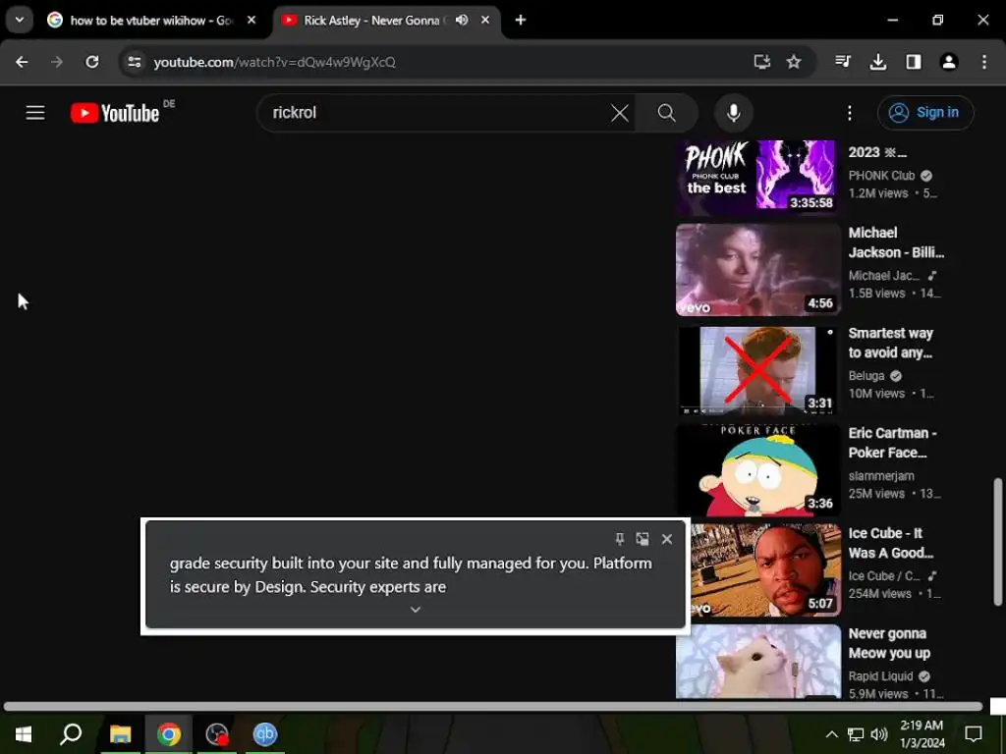Open qBittorrent from the taskbar
1006x754 pixels.
pyautogui.click(x=265, y=734)
